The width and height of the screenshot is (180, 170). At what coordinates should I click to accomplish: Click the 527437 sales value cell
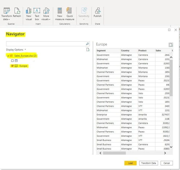click(x=162, y=115)
